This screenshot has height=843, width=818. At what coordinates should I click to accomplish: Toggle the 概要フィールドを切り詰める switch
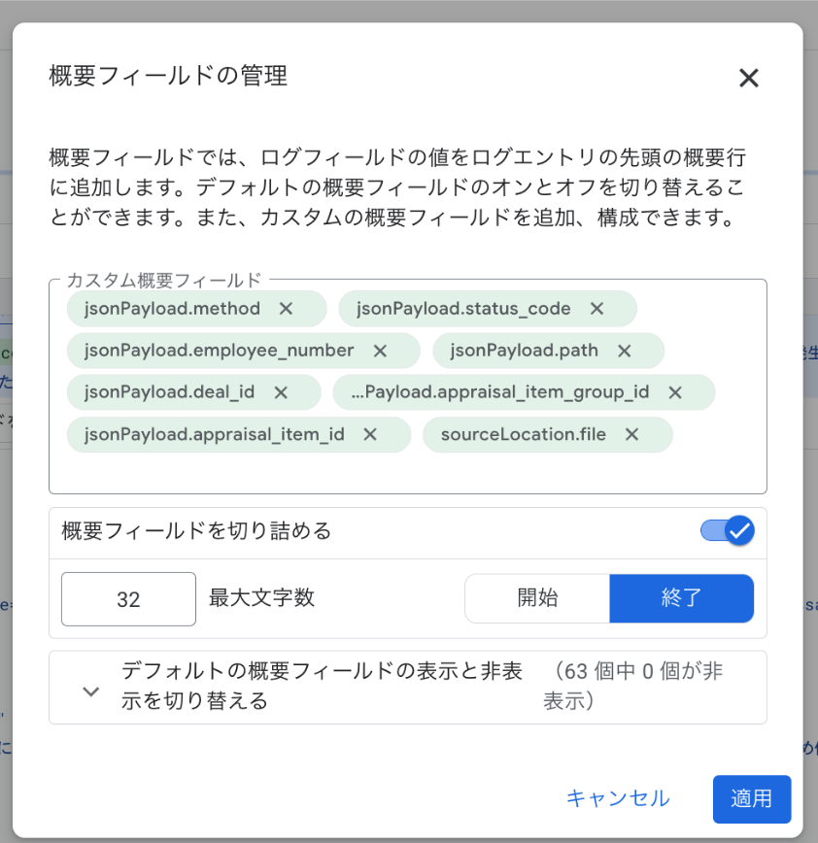point(727,531)
